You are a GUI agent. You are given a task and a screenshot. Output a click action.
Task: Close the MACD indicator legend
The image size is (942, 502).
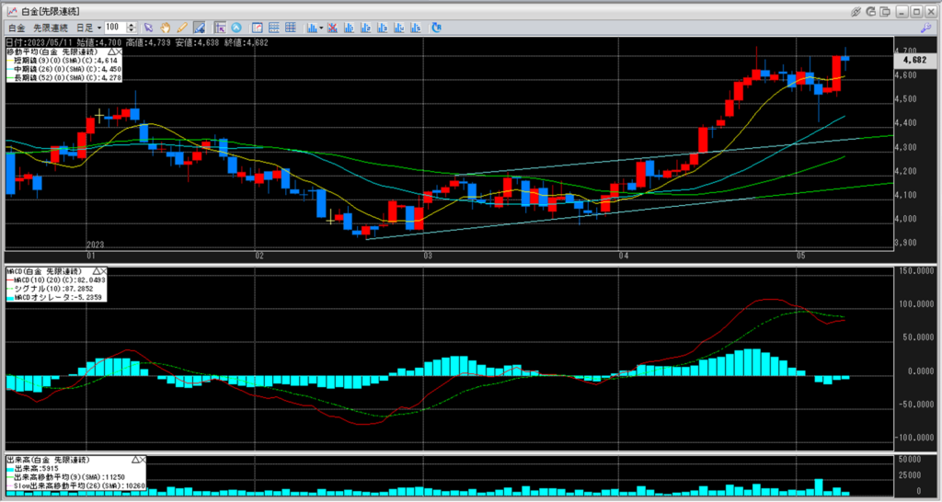tap(102, 273)
